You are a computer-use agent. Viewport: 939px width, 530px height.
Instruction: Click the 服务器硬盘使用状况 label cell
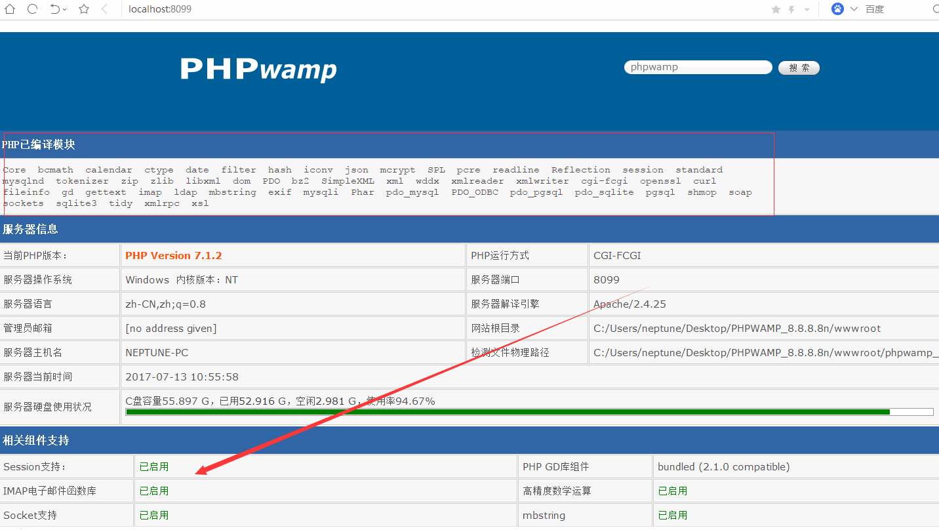(60, 407)
